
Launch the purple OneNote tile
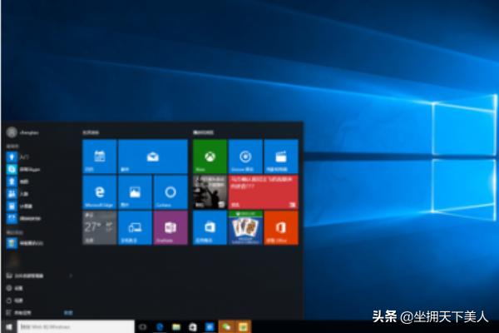point(170,228)
